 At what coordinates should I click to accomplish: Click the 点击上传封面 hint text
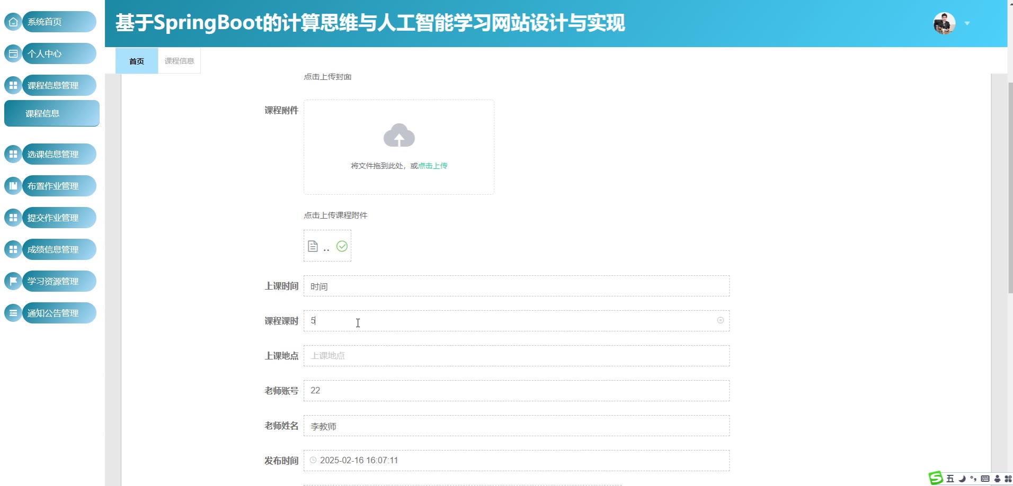pos(327,77)
